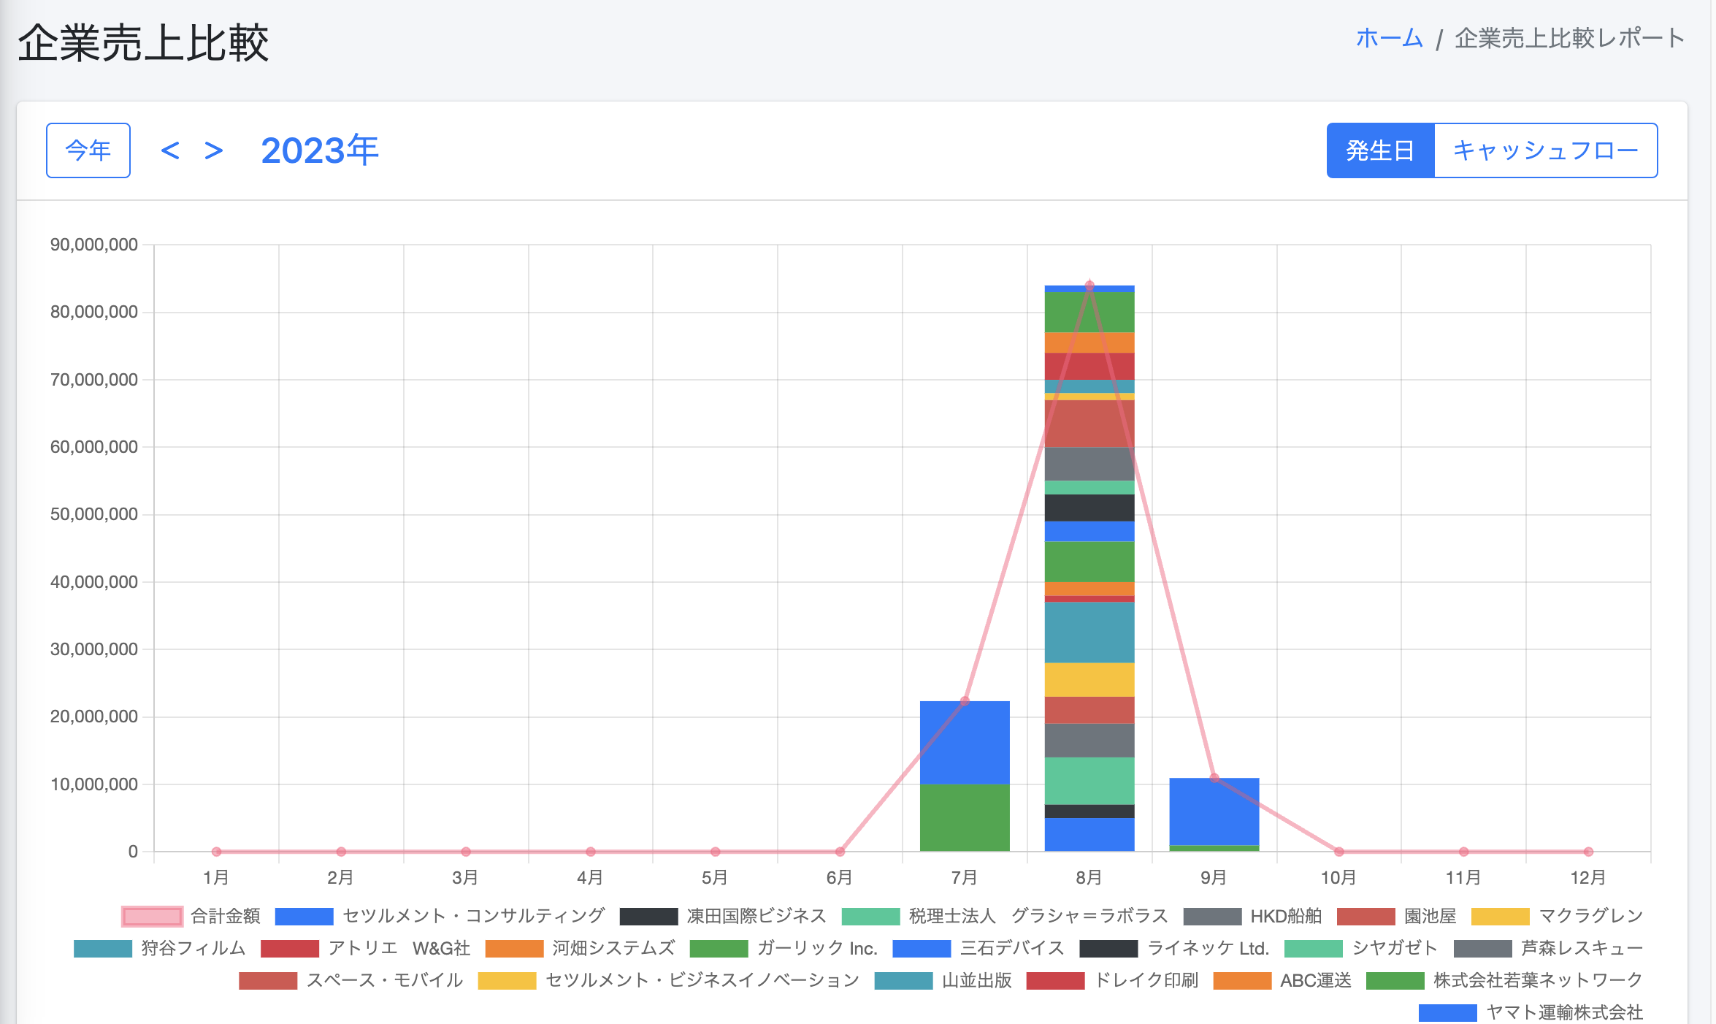This screenshot has height=1024, width=1716.
Task: Toggle 税理士法人 グラシャ＝ラボラス legend entry
Action: 1005,916
